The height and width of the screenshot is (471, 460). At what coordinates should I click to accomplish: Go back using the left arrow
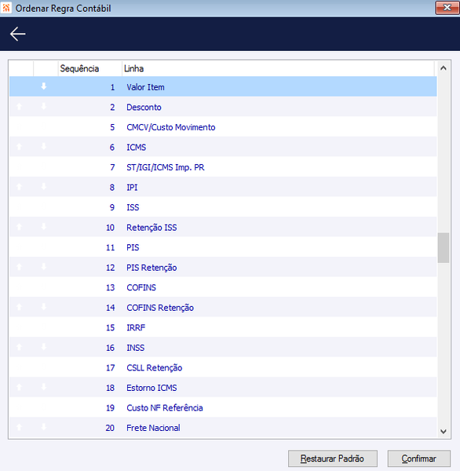18,34
